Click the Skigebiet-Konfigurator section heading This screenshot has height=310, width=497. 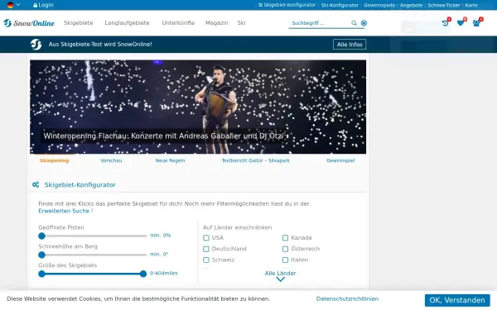click(80, 184)
